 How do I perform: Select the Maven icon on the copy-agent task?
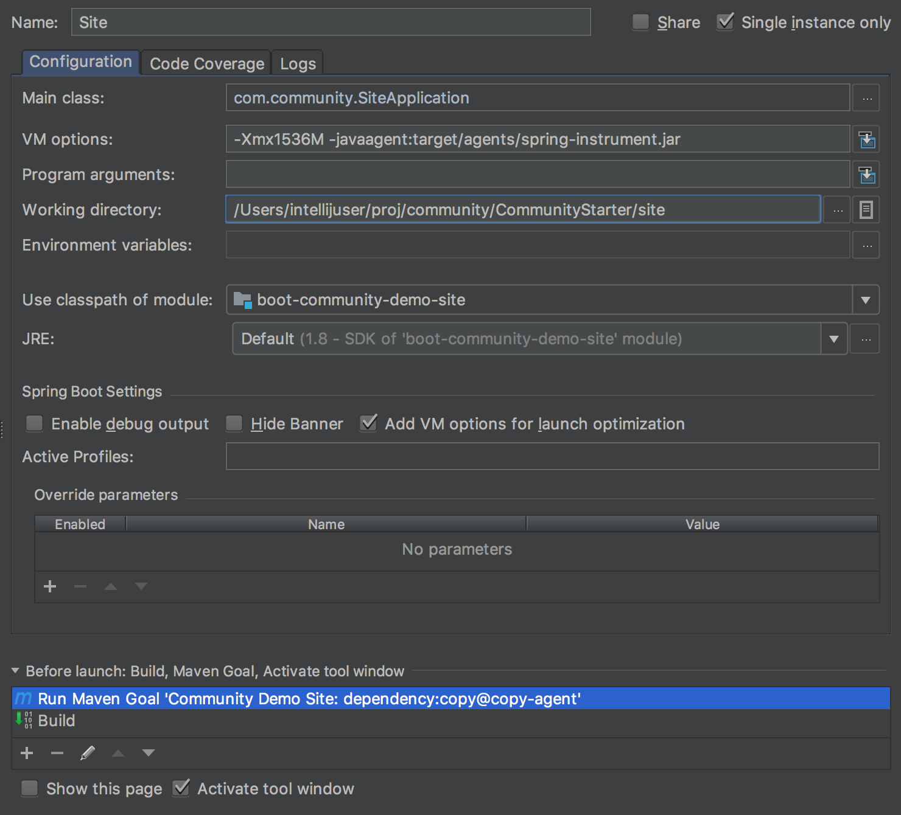[x=23, y=698]
